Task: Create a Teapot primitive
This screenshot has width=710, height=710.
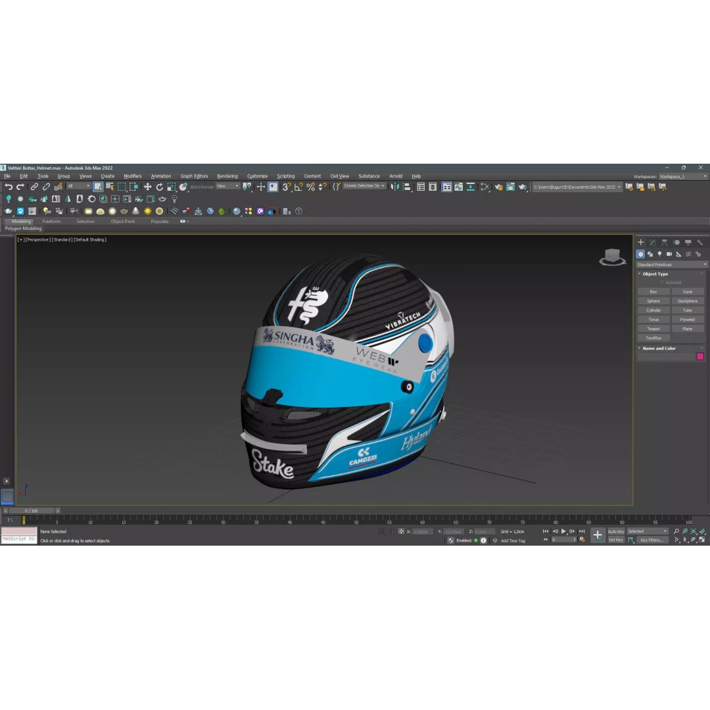Action: [653, 328]
